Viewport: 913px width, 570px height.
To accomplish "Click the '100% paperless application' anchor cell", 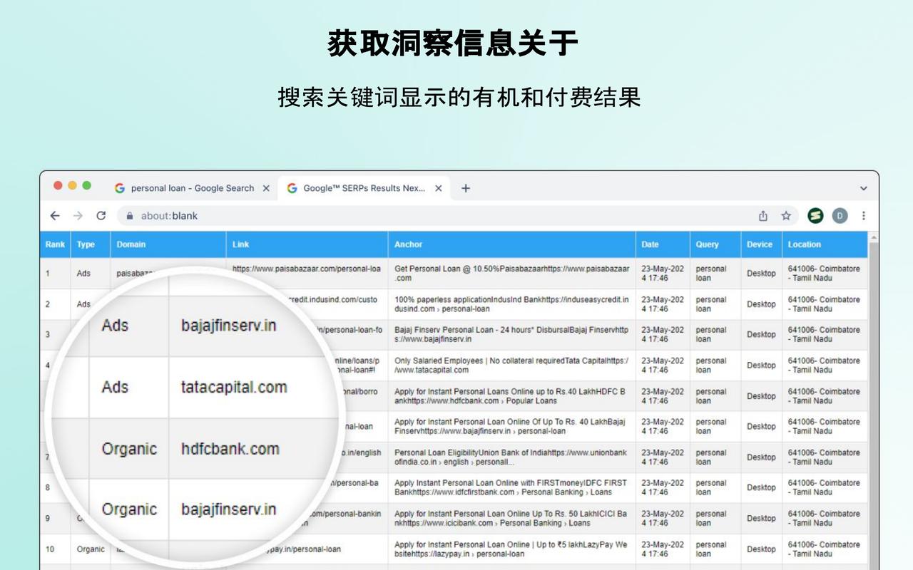I will pos(512,304).
